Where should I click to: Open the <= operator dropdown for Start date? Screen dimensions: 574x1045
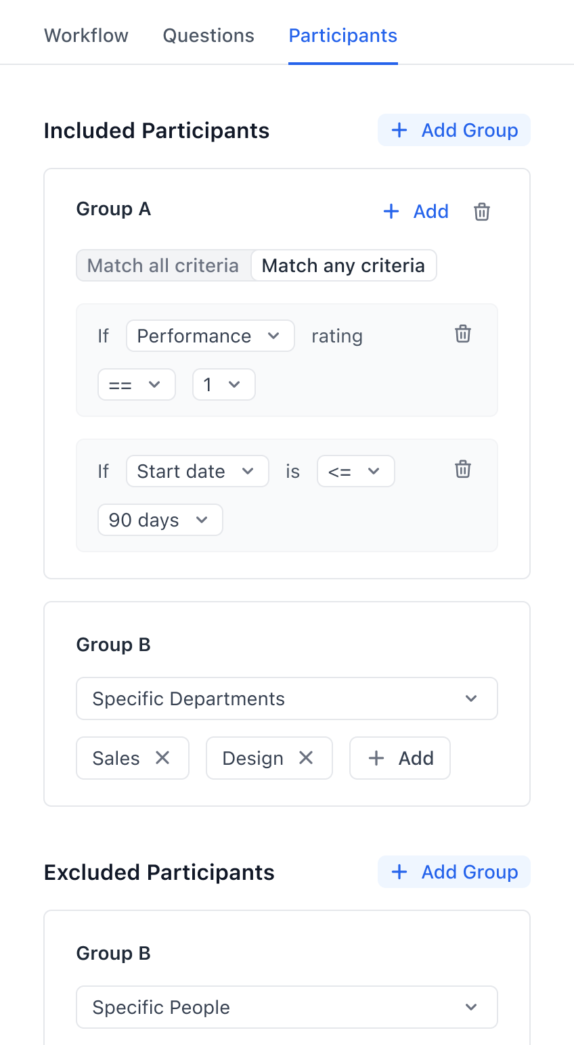tap(355, 470)
